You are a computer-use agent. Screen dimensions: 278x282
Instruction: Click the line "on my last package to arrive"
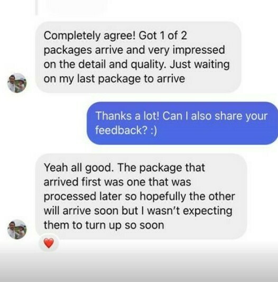(x=114, y=79)
